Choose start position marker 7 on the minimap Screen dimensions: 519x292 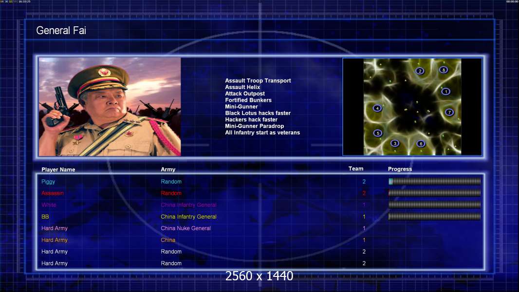point(449,112)
